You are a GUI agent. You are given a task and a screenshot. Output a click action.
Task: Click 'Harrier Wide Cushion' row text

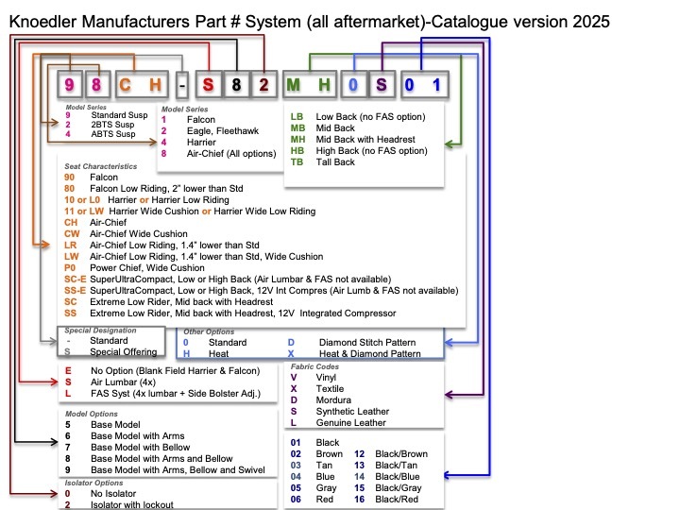tap(154, 212)
